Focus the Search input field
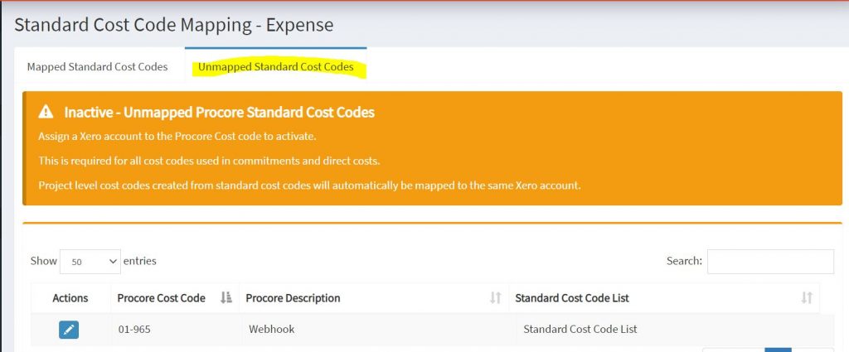The height and width of the screenshot is (352, 849). (770, 261)
